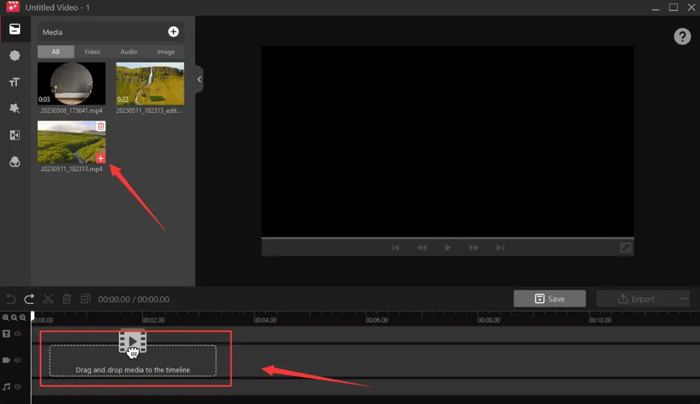Click the video track camera icon
The width and height of the screenshot is (700, 404).
pos(6,360)
